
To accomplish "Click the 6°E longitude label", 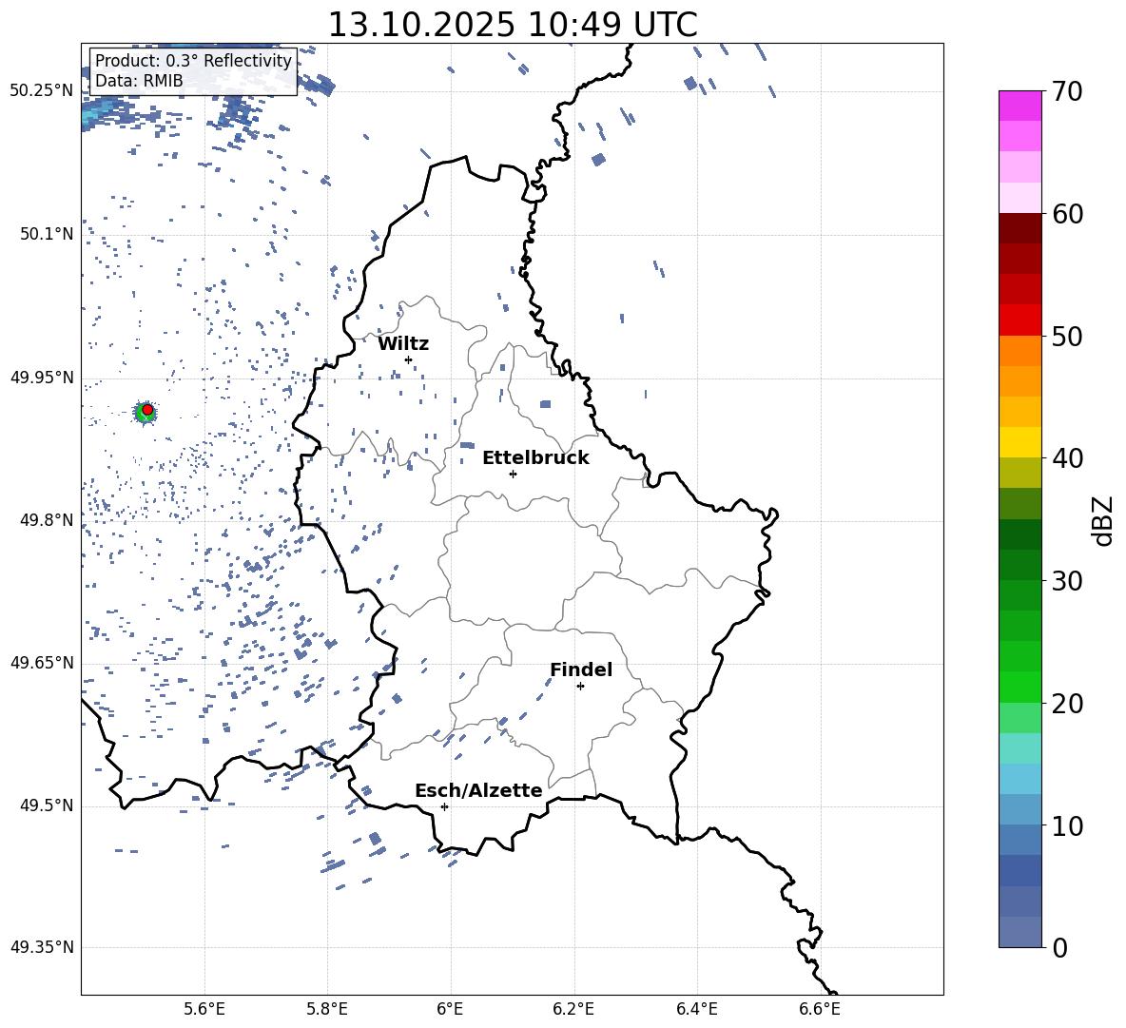I will [x=450, y=1010].
